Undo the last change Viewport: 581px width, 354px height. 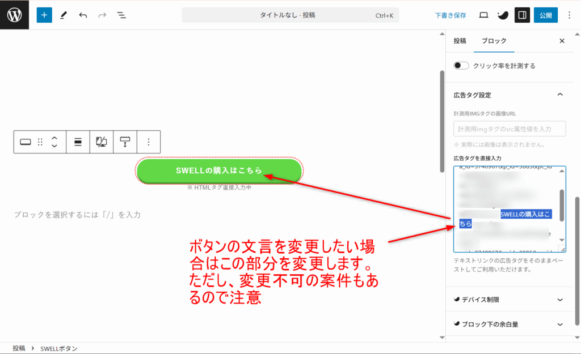(83, 15)
